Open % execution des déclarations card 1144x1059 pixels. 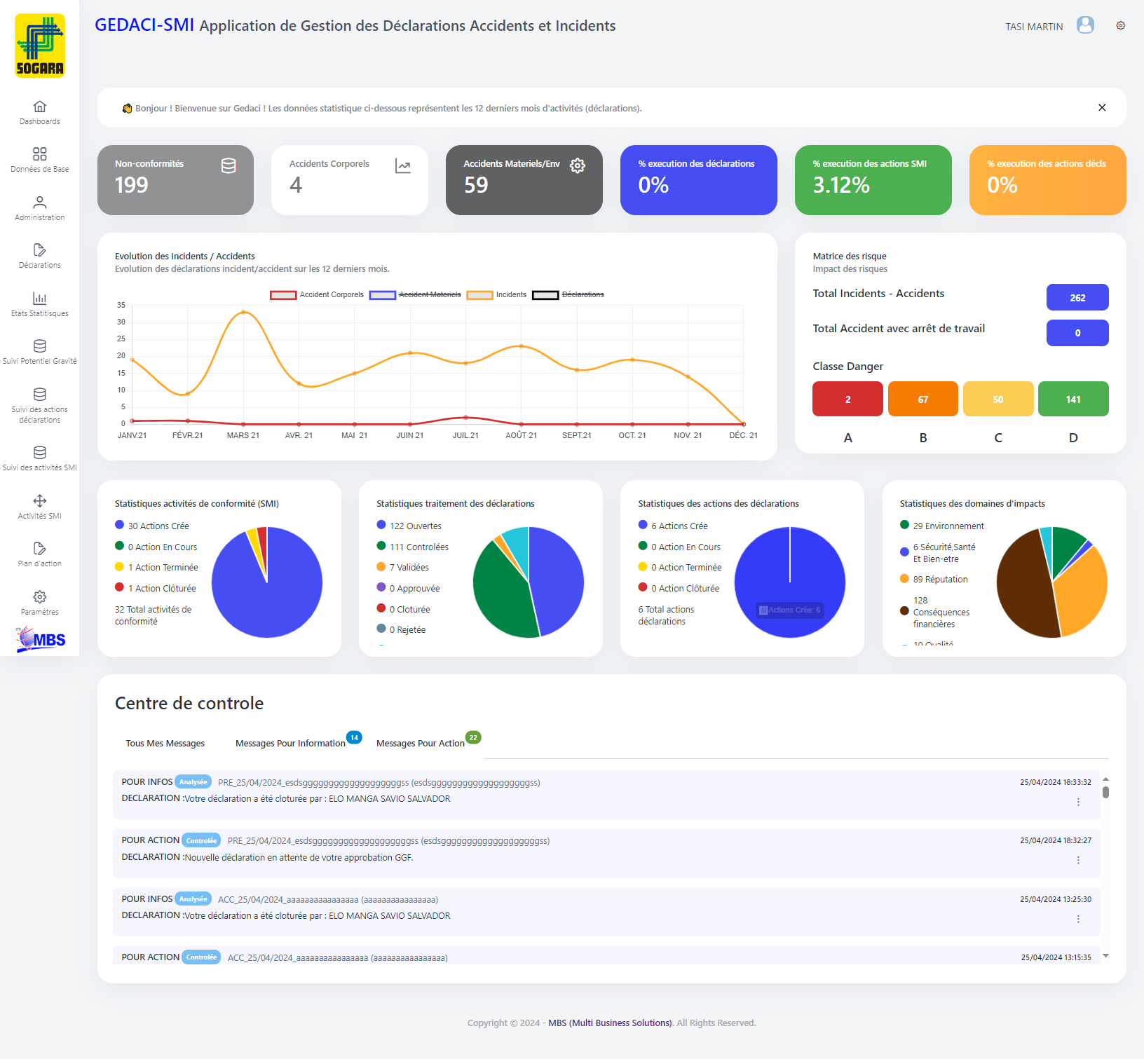pyautogui.click(x=699, y=180)
